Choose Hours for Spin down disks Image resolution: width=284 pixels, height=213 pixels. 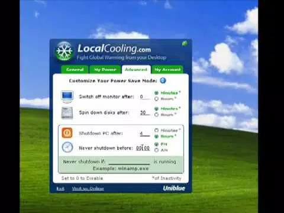click(156, 115)
